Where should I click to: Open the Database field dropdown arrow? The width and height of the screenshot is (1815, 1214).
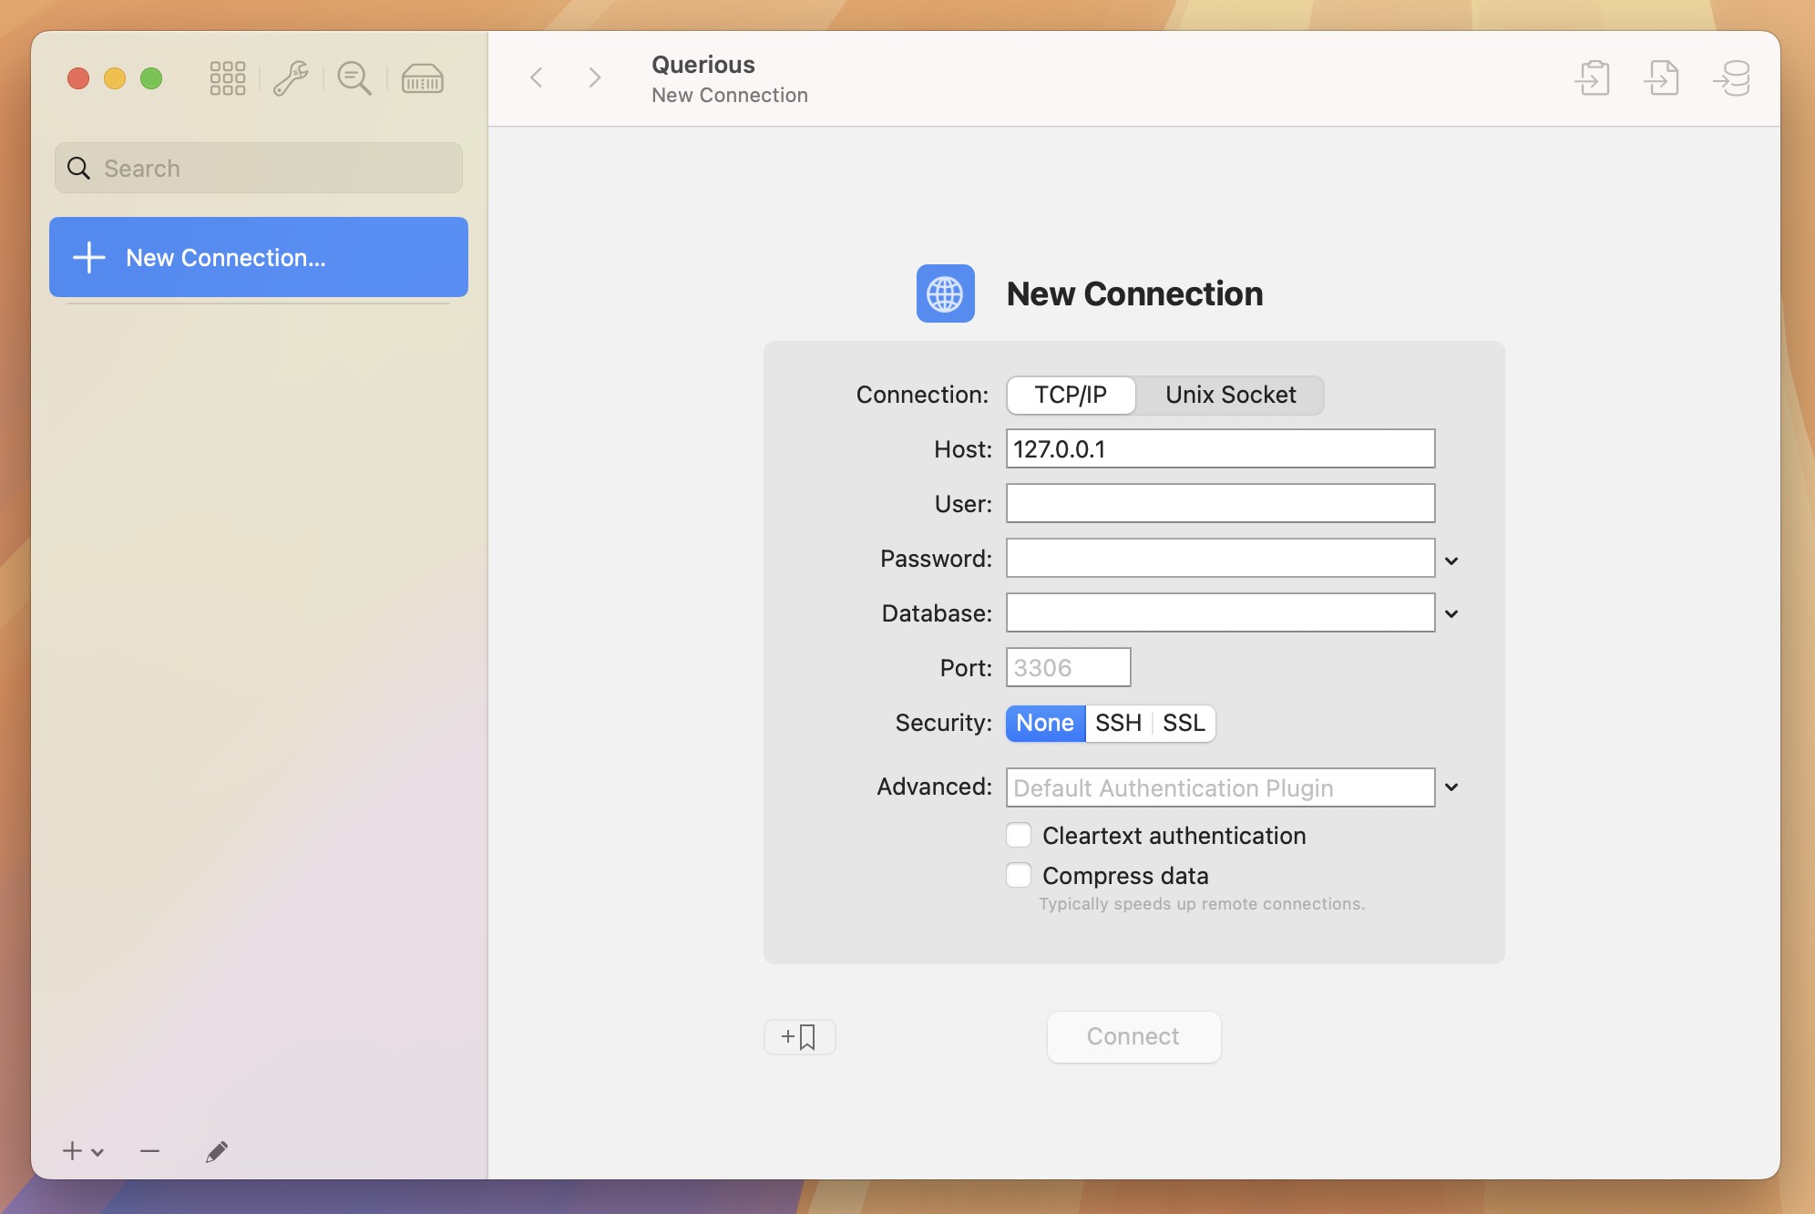[x=1451, y=614]
